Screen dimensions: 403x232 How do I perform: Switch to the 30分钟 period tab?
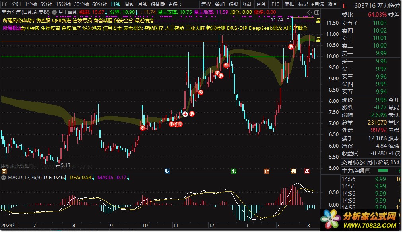[81, 4]
